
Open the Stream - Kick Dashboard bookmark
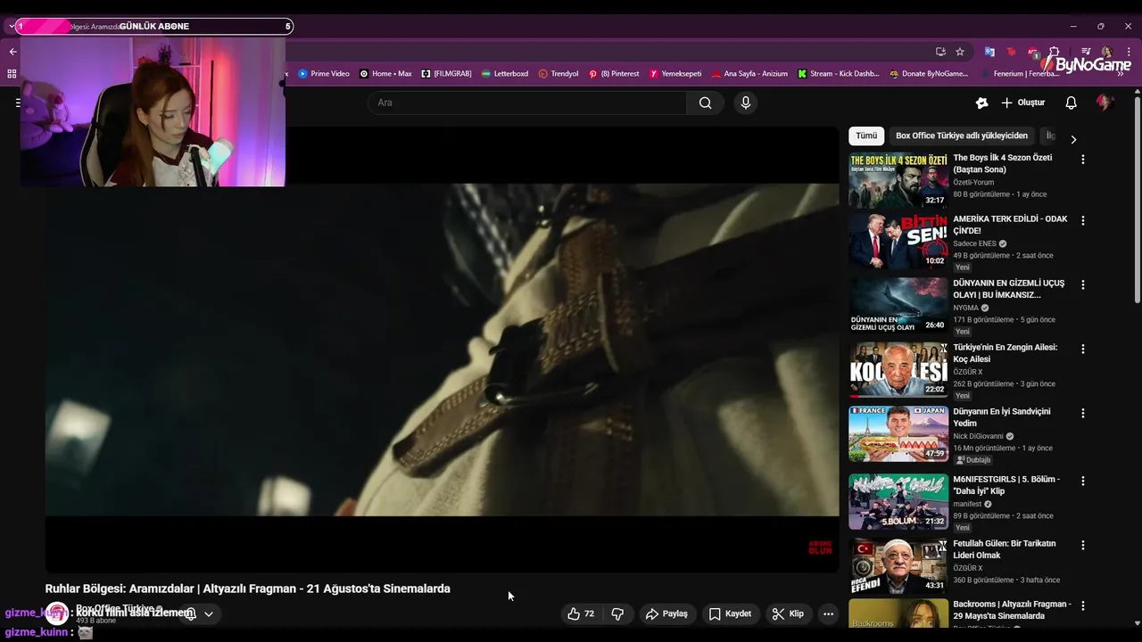coord(839,74)
